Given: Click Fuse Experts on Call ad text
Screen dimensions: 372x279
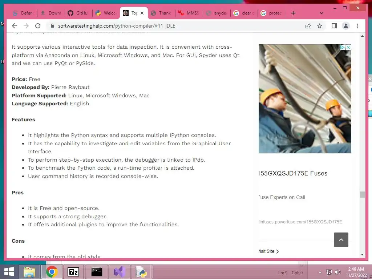Looking at the screenshot, I should [x=282, y=197].
